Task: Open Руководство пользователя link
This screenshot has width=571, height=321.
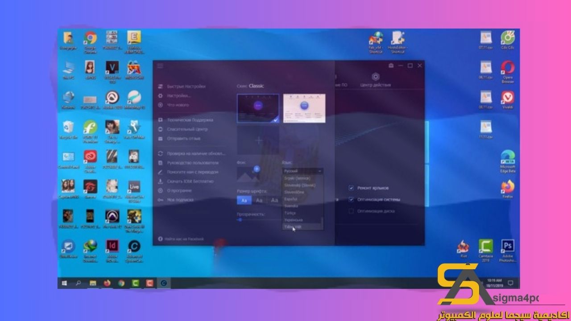Action: coord(188,163)
